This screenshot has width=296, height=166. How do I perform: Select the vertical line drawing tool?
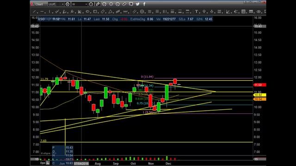49,12
